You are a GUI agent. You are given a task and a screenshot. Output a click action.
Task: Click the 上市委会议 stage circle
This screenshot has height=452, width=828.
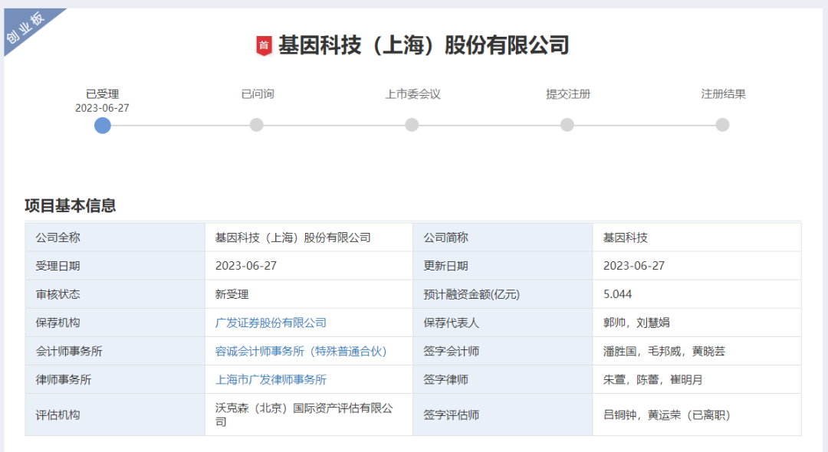pos(412,125)
